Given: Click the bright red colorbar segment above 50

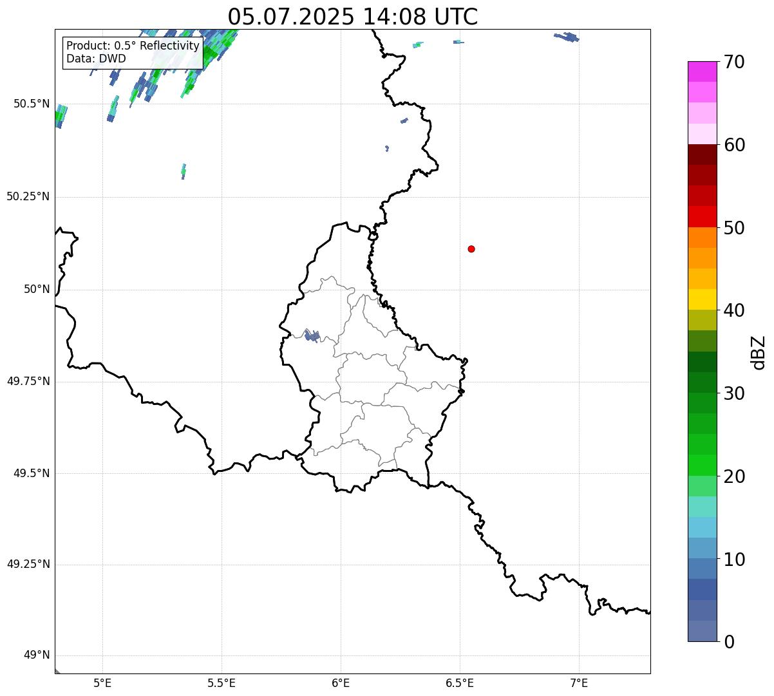Looking at the screenshot, I should click(703, 217).
